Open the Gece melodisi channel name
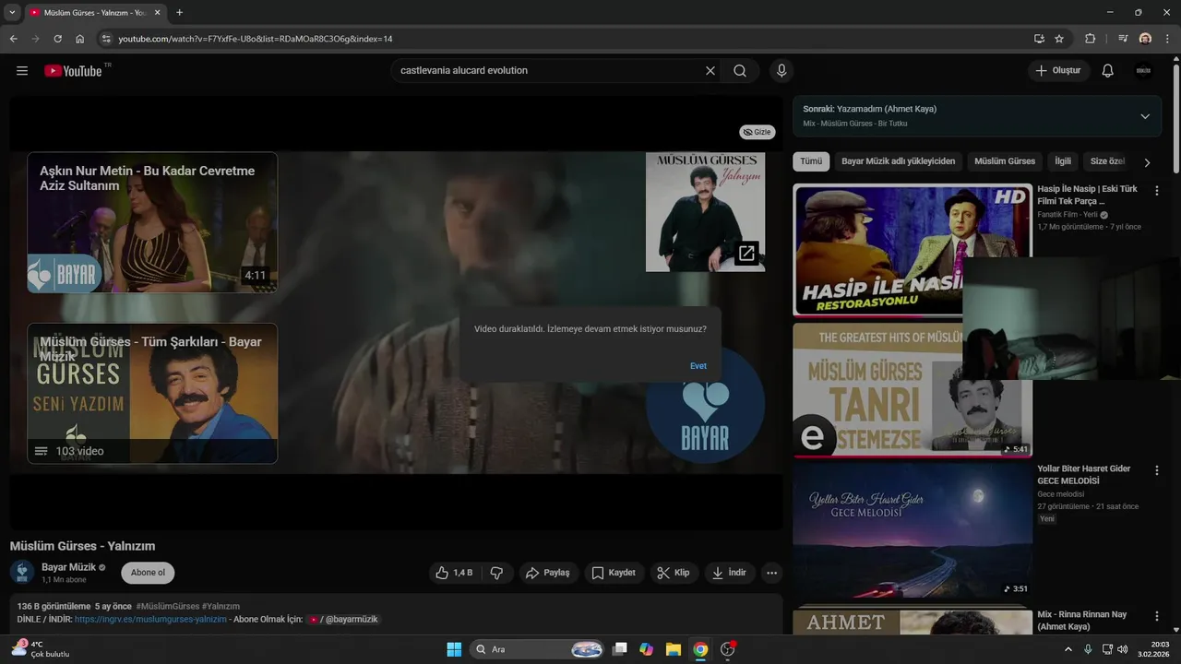This screenshot has width=1181, height=664. click(1061, 494)
